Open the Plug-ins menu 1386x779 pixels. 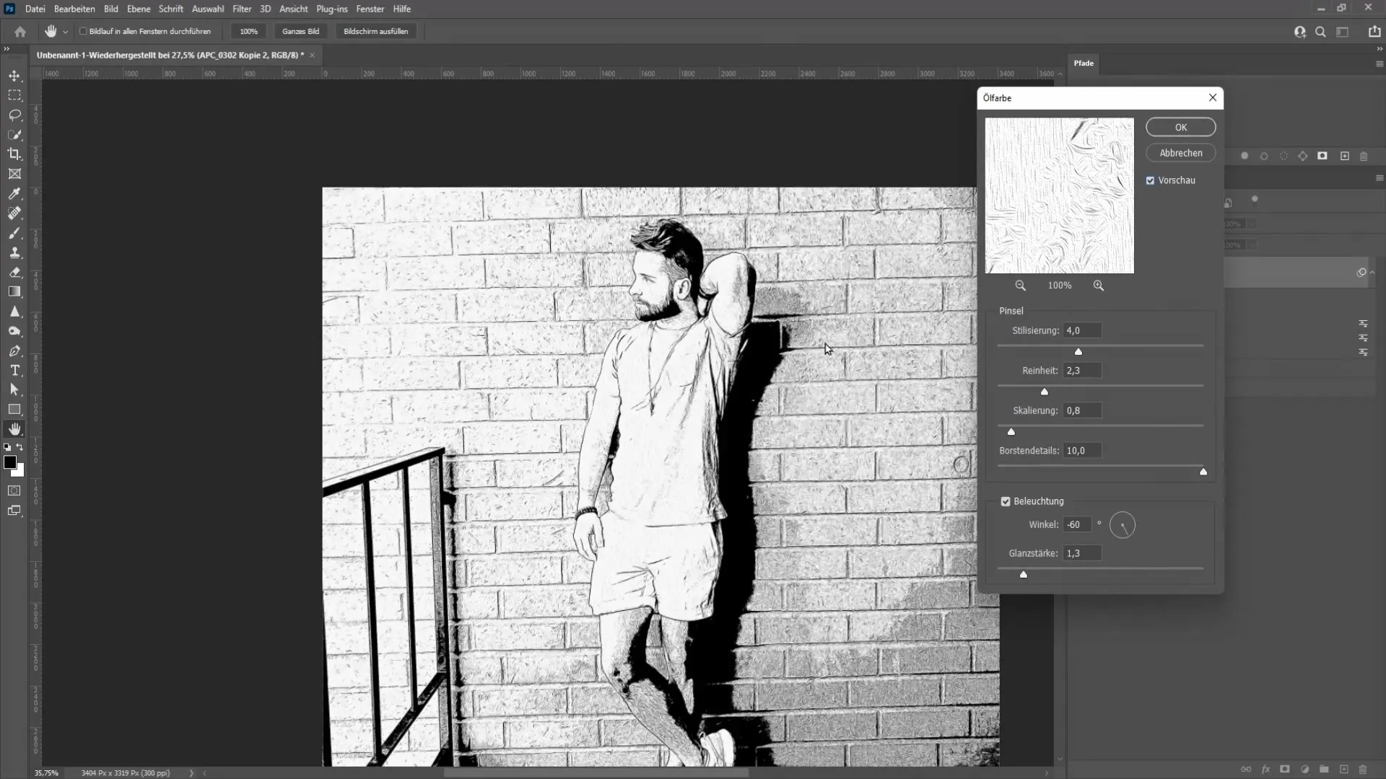[332, 9]
